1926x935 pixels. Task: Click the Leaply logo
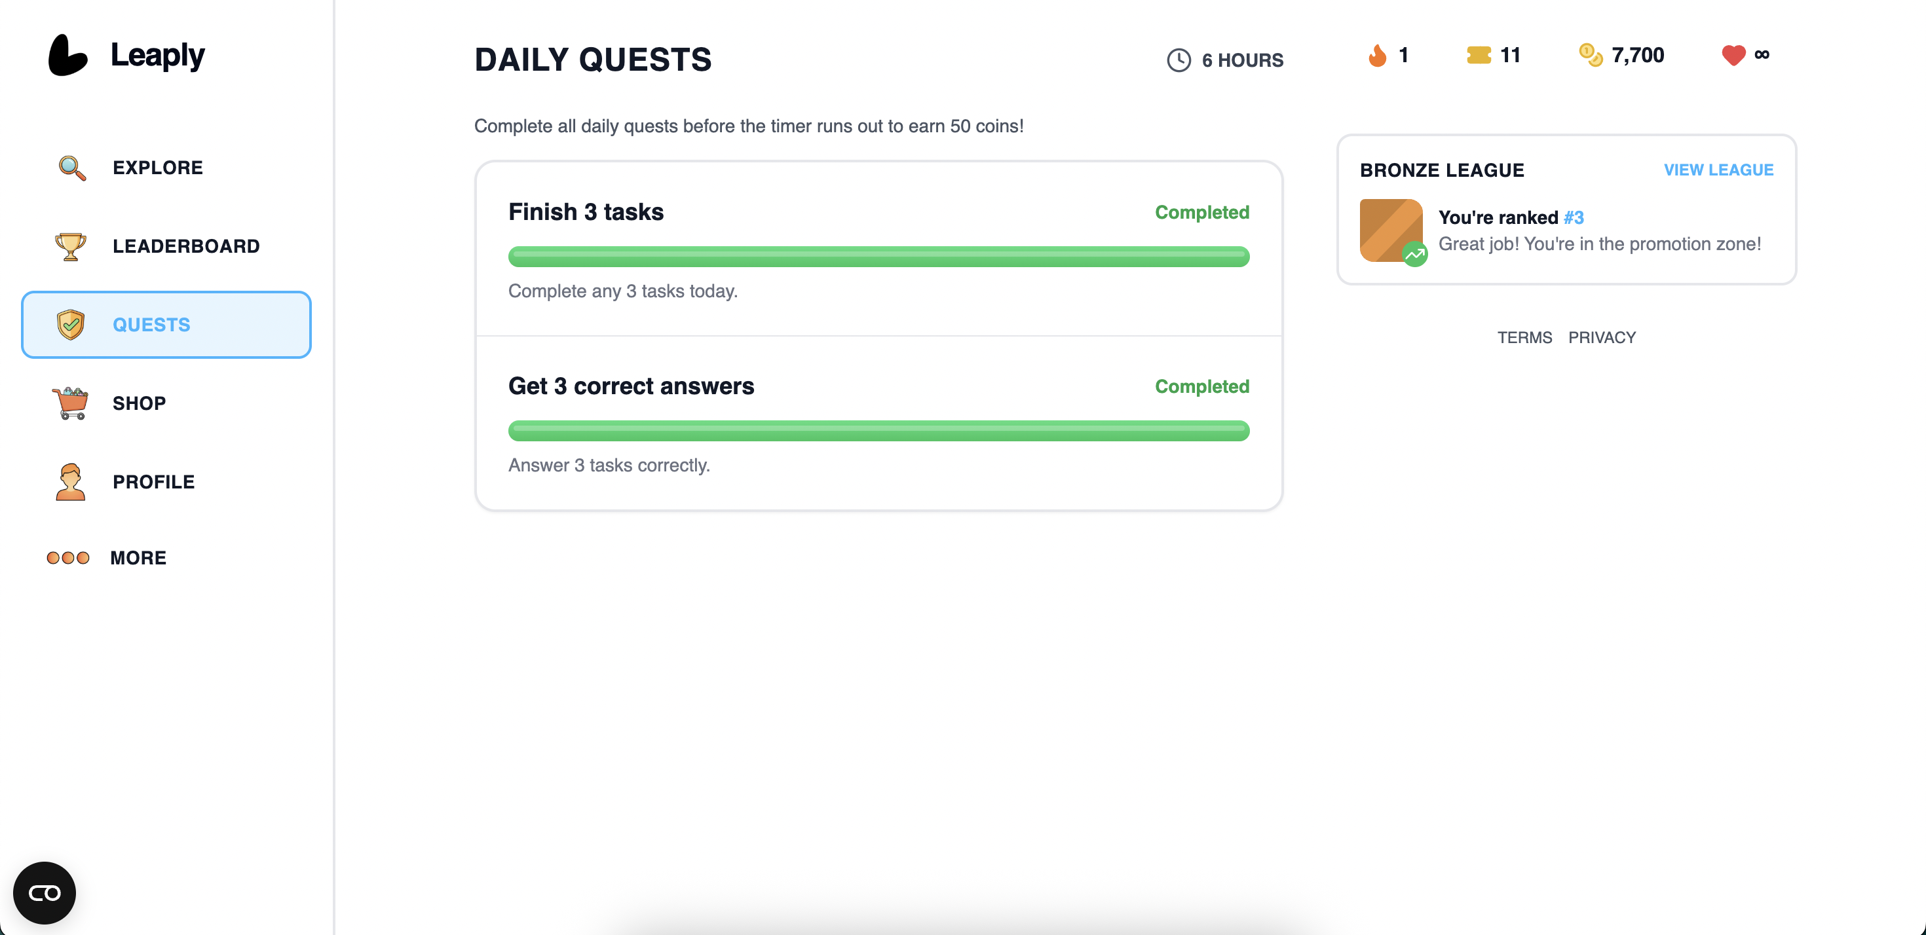127,54
